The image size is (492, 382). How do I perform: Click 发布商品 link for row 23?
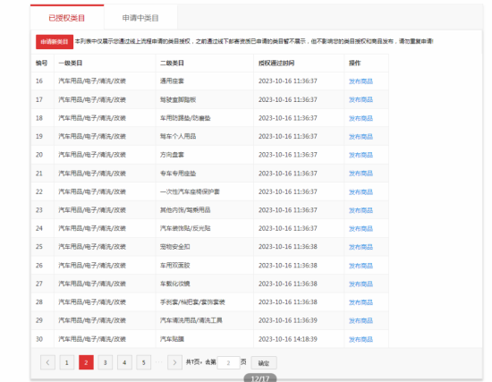[x=361, y=210]
